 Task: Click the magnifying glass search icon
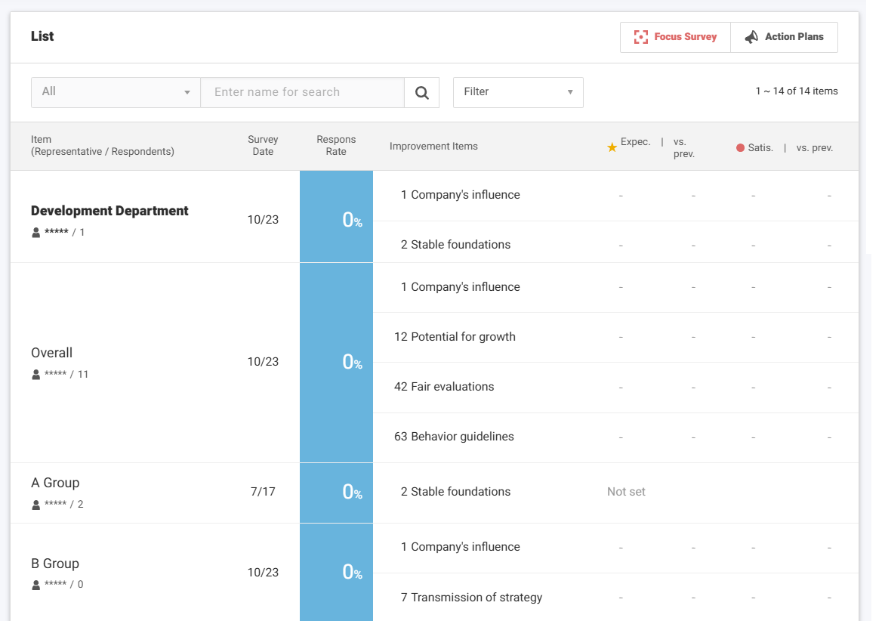coord(422,92)
